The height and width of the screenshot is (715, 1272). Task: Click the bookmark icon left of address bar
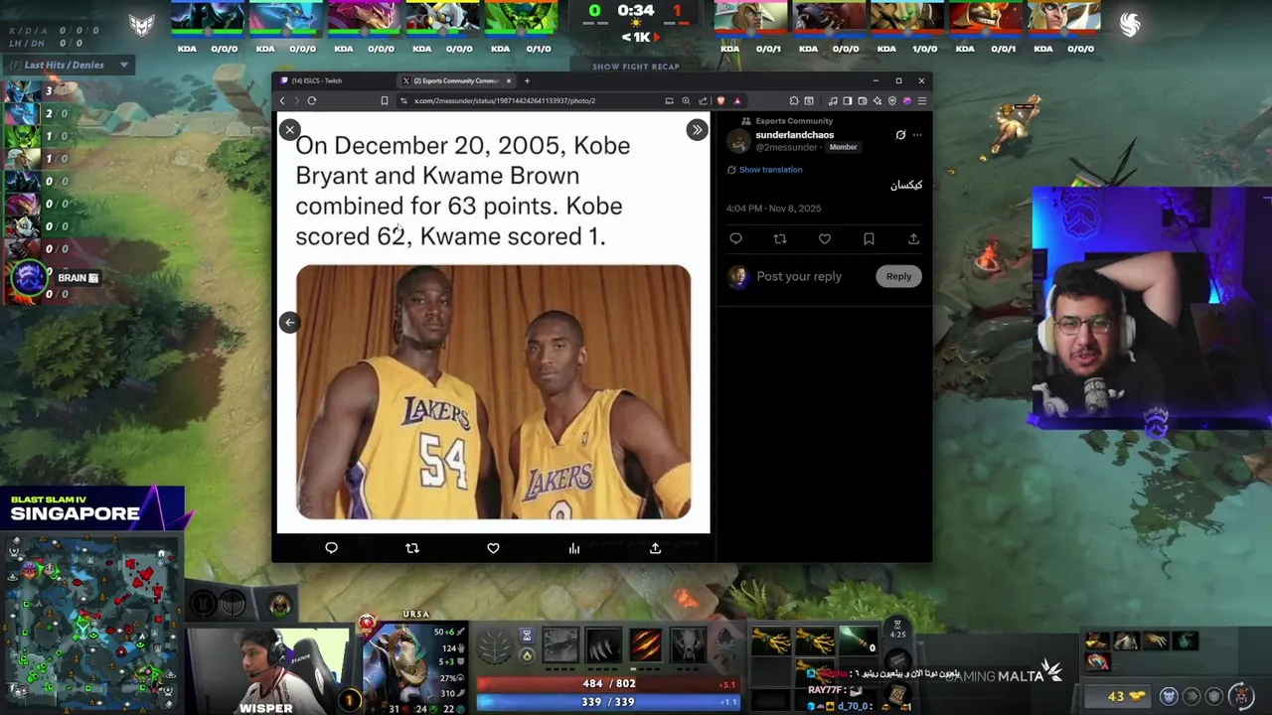pos(384,100)
